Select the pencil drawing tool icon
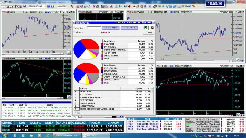Image resolution: width=246 pixels, height=138 pixels. tap(71, 6)
